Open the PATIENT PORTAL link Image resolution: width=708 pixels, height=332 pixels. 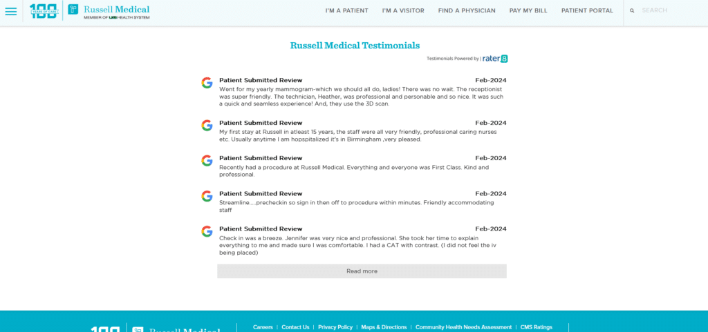click(x=588, y=11)
